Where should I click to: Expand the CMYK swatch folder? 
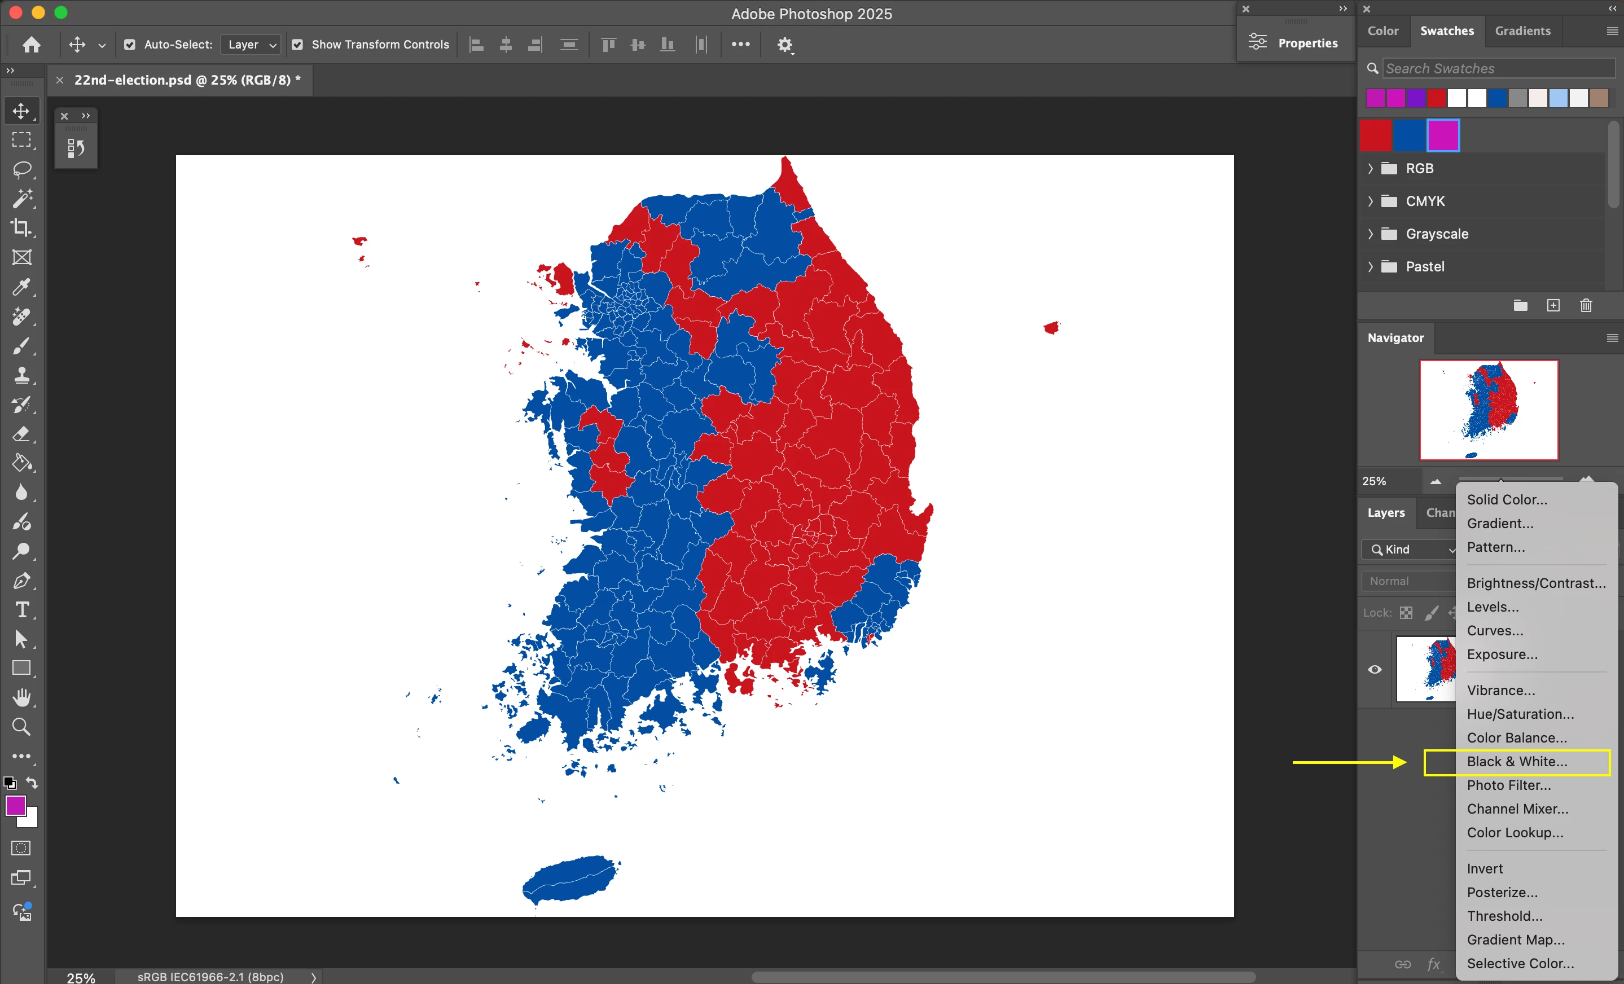[1371, 201]
